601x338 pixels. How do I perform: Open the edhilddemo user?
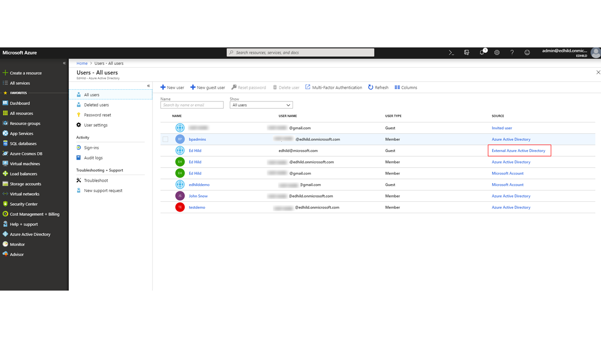click(199, 184)
